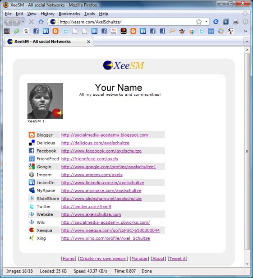The width and height of the screenshot is (253, 278).
Task: Open the list all tabs dropdown
Action: tap(247, 42)
